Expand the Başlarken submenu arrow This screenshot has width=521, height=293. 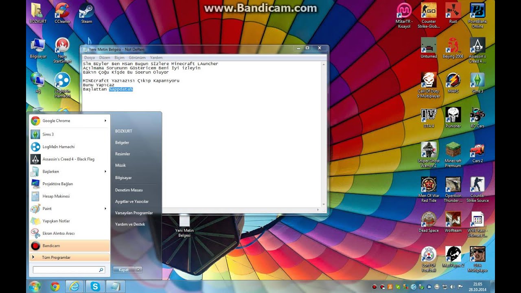pos(105,172)
